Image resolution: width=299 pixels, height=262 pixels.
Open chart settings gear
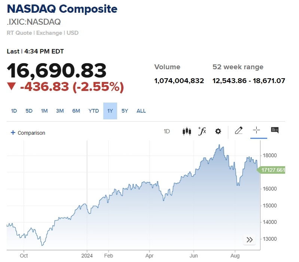218,131
